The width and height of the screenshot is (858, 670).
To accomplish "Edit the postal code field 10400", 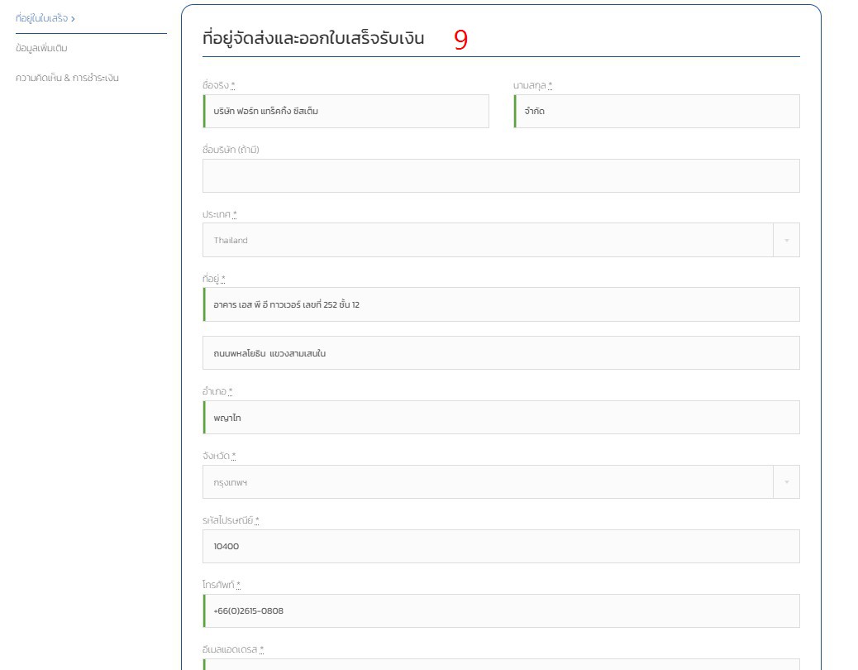I will pyautogui.click(x=501, y=546).
